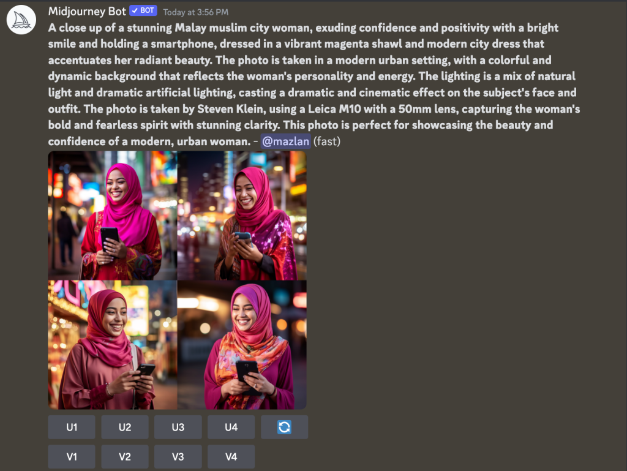This screenshot has width=627, height=471.
Task: Create variations of image two with V2
Action: point(125,456)
